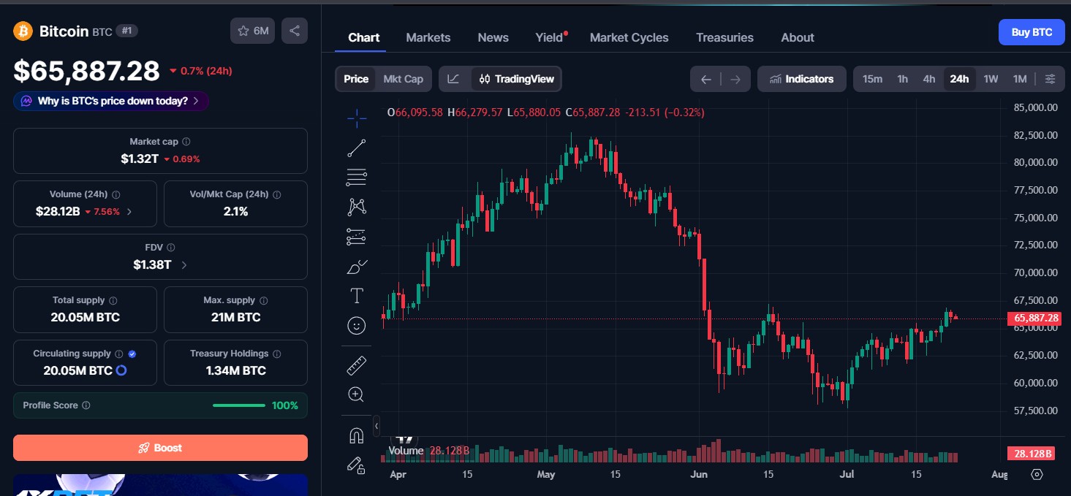The height and width of the screenshot is (496, 1071).
Task: Open the News tab
Action: [x=493, y=37]
